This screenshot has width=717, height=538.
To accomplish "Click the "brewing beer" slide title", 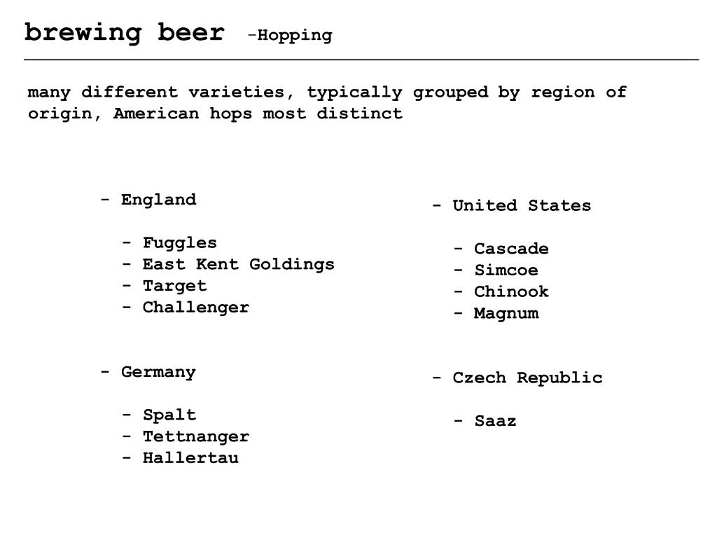I will coord(125,33).
